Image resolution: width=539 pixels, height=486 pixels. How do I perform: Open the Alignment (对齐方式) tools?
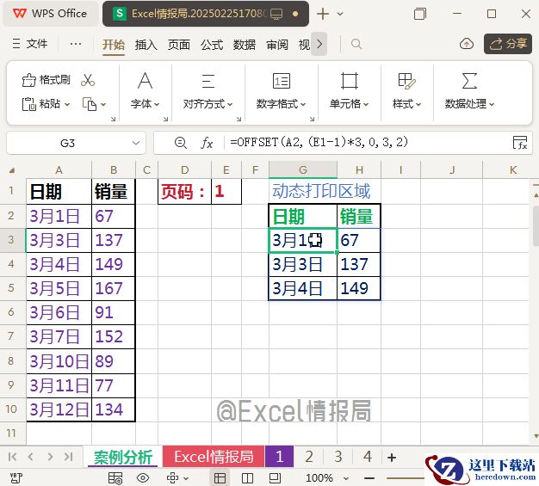(x=208, y=91)
